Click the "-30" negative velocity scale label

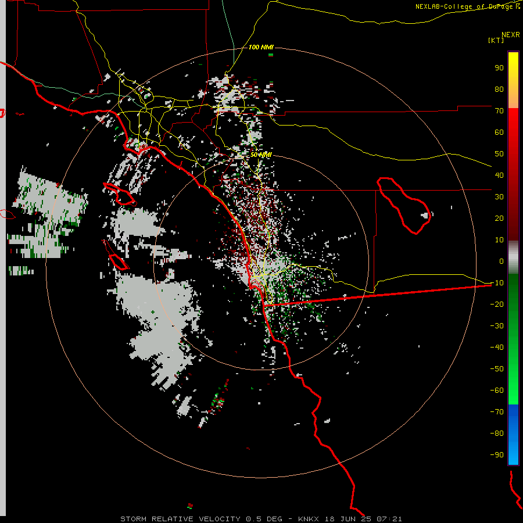click(497, 325)
